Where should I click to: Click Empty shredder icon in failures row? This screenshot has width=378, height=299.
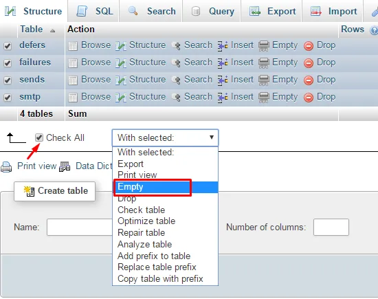coord(264,63)
